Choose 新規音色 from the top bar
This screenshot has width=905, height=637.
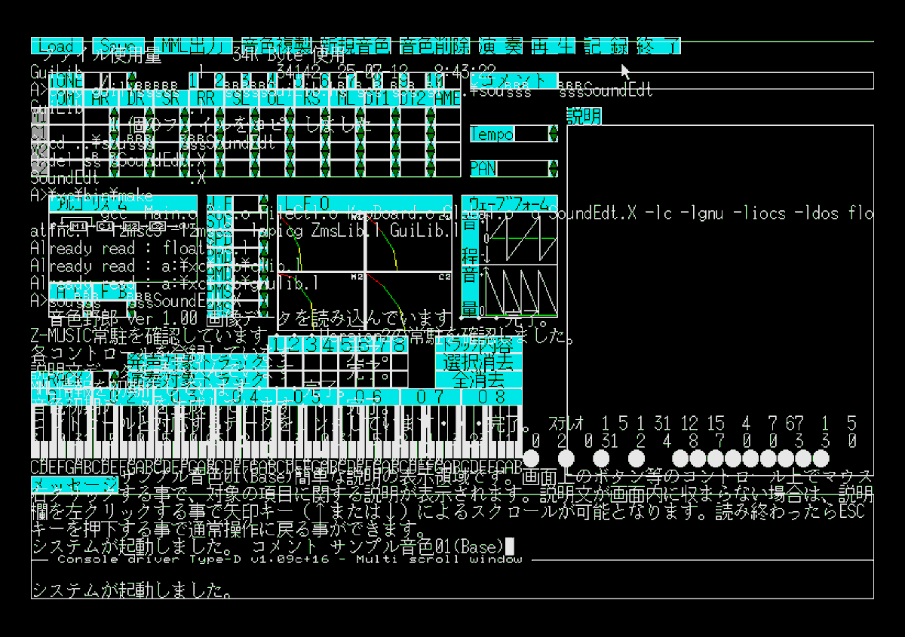[354, 46]
